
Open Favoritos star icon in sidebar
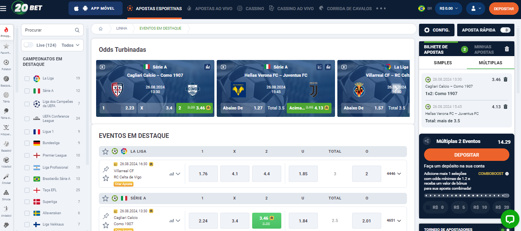[6, 46]
